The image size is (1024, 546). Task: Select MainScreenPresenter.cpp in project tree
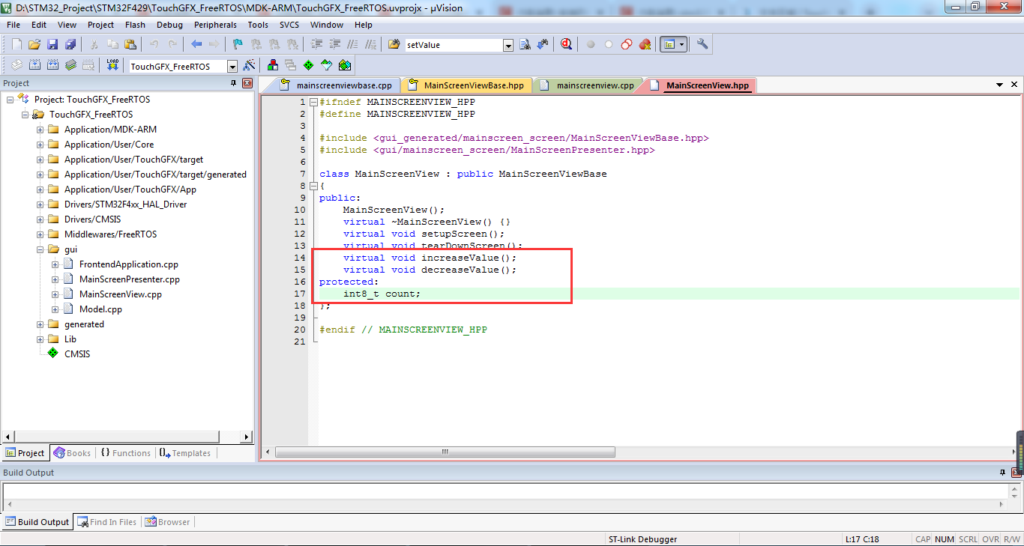[x=129, y=279]
